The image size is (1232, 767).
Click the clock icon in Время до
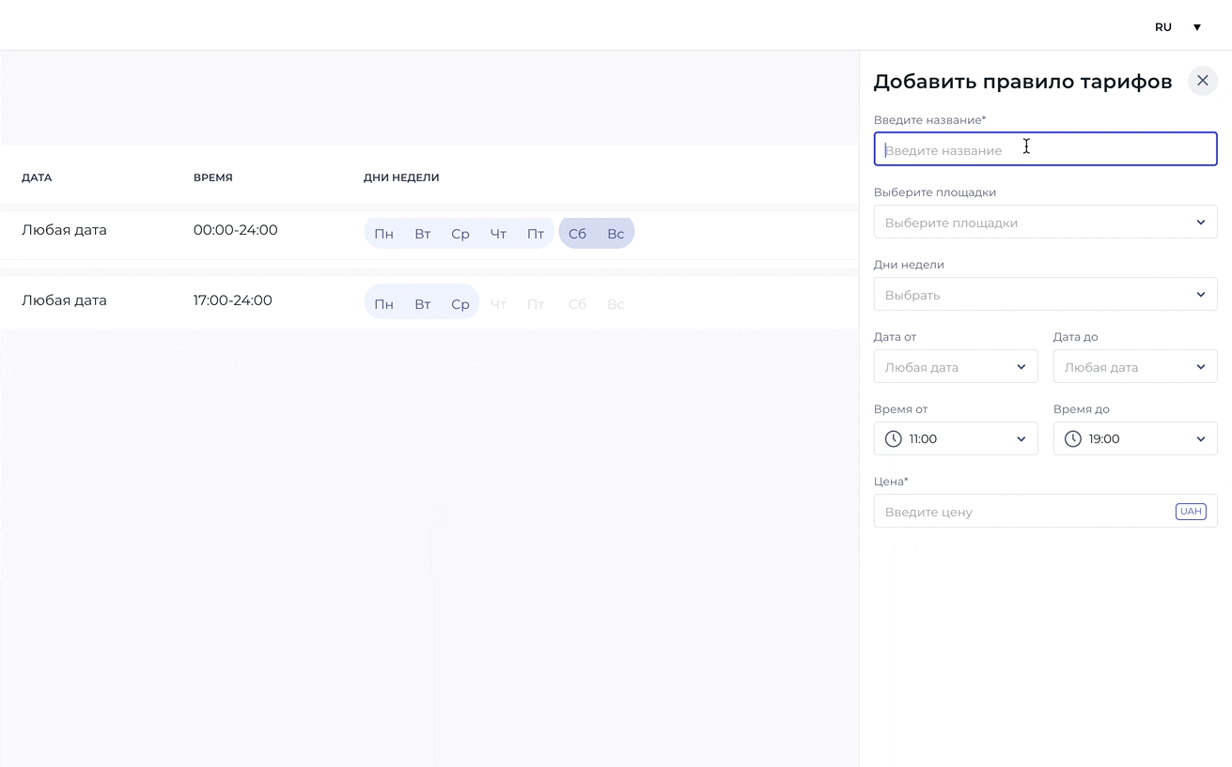pos(1073,438)
